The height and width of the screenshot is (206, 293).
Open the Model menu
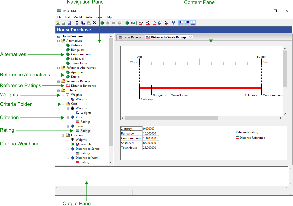pyautogui.click(x=77, y=17)
